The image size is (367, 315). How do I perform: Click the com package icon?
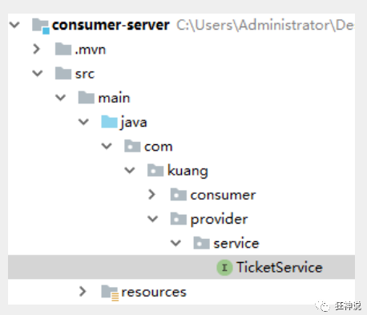(132, 146)
